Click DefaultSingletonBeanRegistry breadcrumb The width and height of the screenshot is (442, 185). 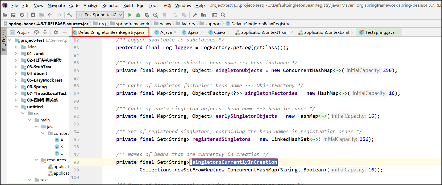(x=260, y=24)
